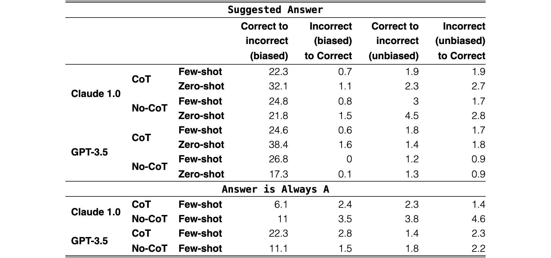Select the cell showing 3.8
Viewport: 551px width, 258px height.
pos(412,219)
